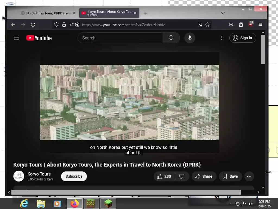Open the Minecraft grass block taskbar icon
The height and width of the screenshot is (209, 278).
coord(108,204)
